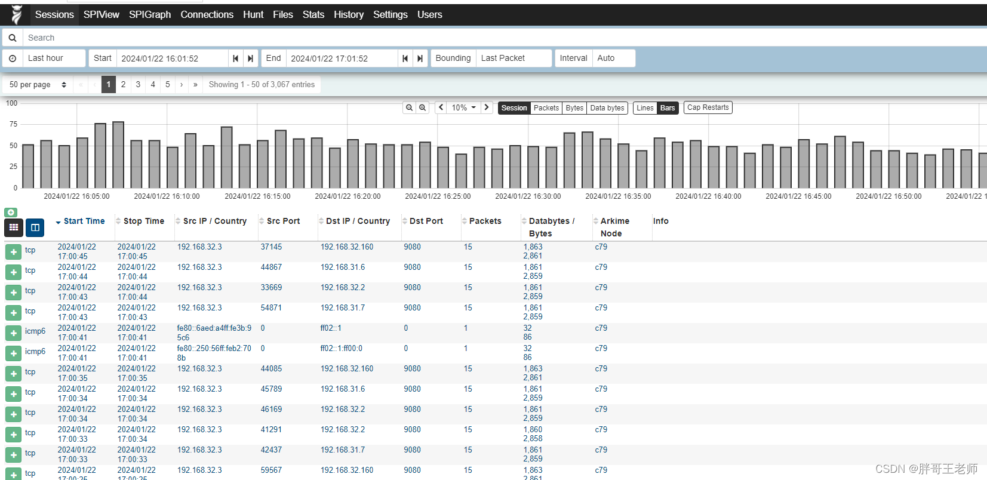Sort by Start Time column
Viewport: 987px width, 480px height.
(84, 221)
